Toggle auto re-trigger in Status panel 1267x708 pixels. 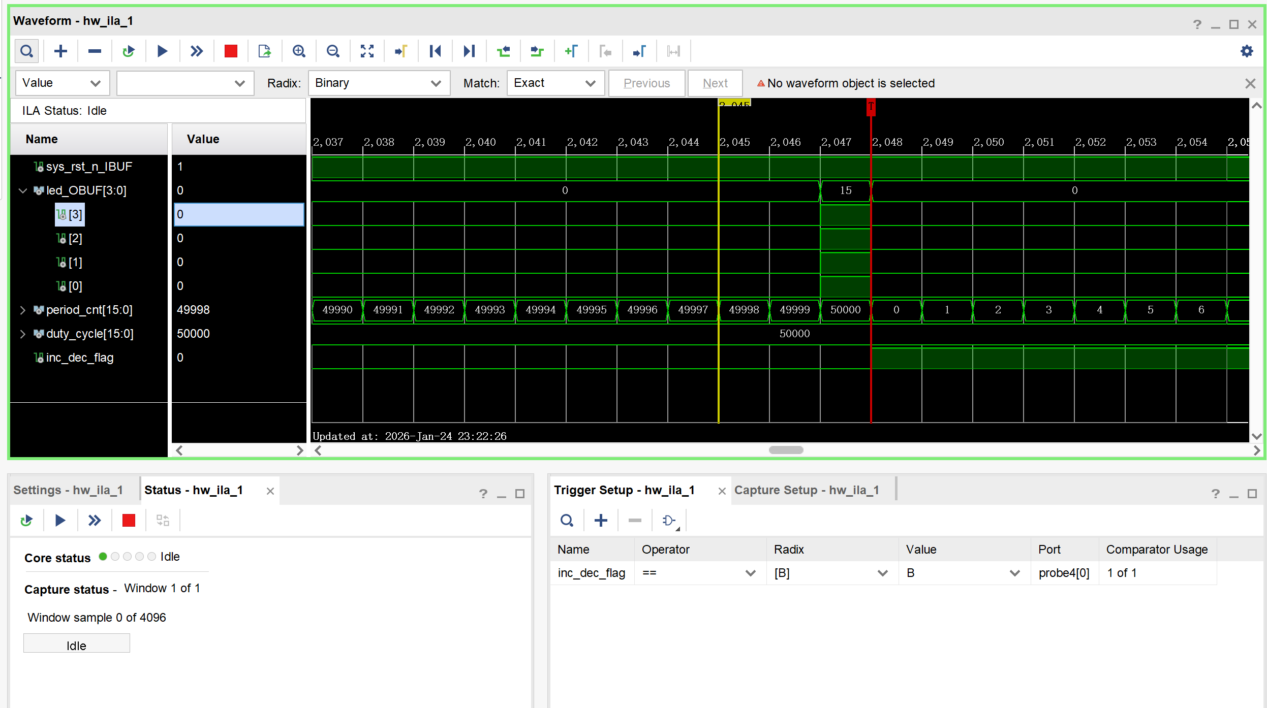tap(26, 521)
